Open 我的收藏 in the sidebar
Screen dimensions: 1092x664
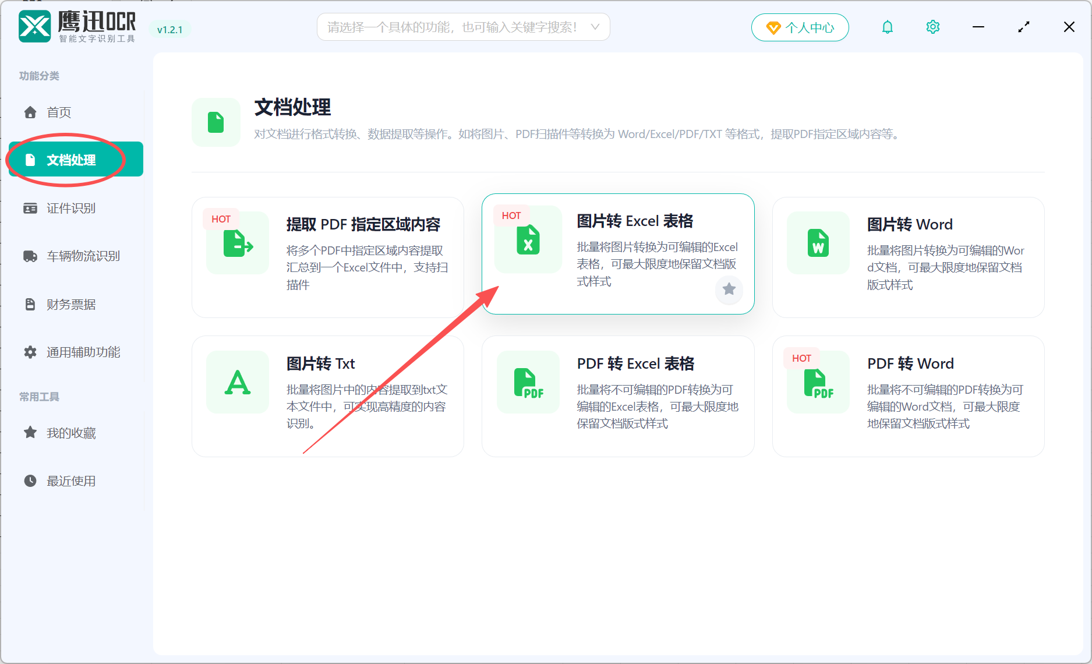coord(76,433)
